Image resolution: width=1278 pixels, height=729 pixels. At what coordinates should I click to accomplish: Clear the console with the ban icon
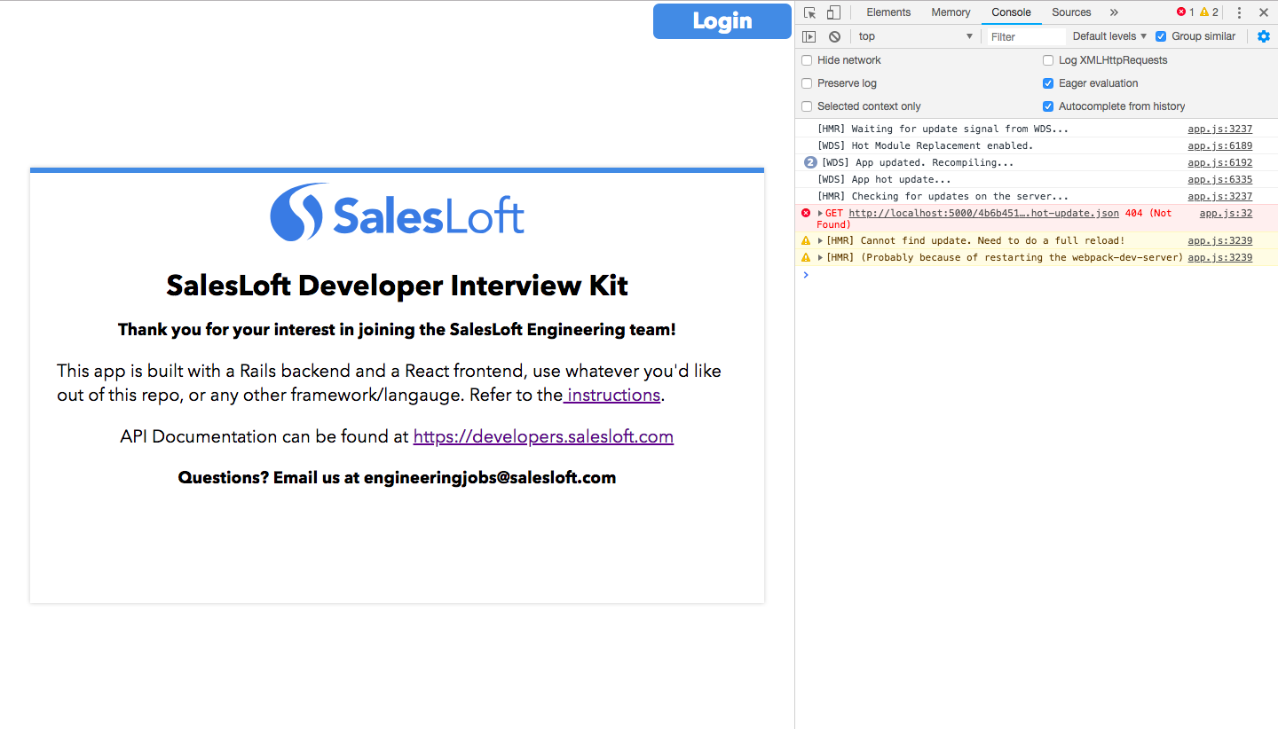tap(834, 36)
